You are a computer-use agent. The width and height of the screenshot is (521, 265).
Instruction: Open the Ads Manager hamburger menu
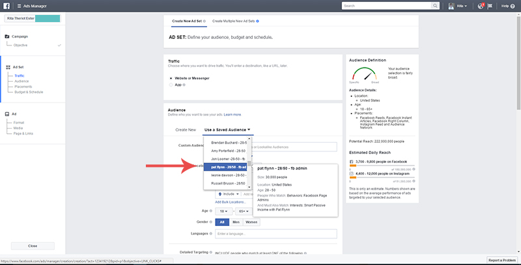click(x=20, y=6)
